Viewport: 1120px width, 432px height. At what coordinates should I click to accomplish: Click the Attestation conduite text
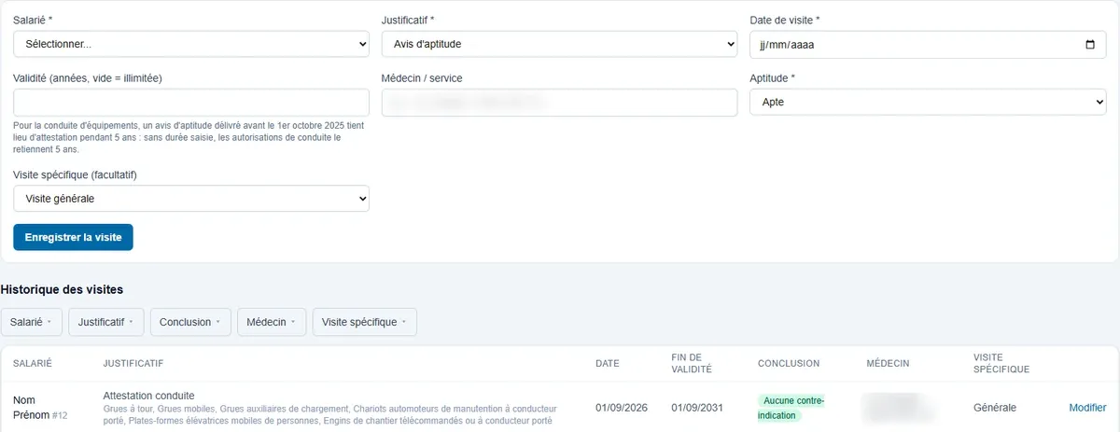(x=148, y=396)
